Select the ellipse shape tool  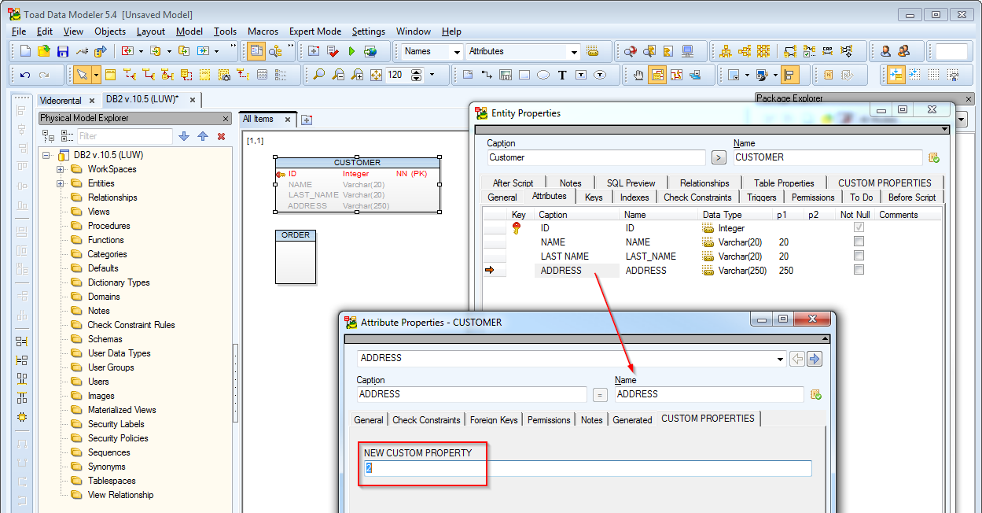tap(543, 75)
